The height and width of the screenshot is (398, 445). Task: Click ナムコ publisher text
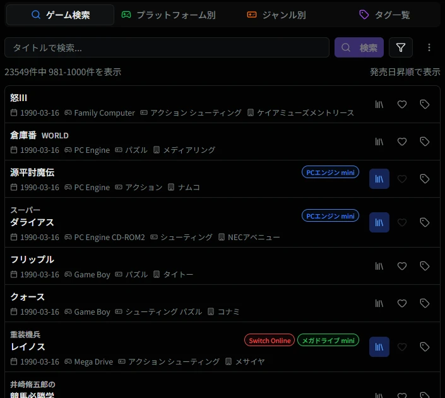(x=189, y=188)
